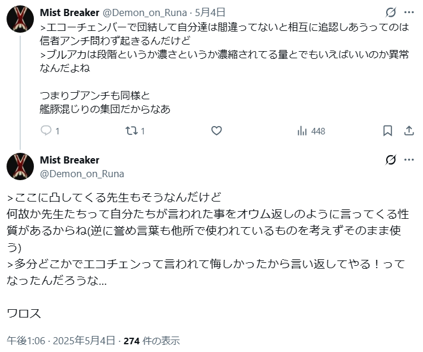Click the 午後1:06 · 2025年5月4日 timestamp
Screen dimensions: 423x352
point(61,341)
